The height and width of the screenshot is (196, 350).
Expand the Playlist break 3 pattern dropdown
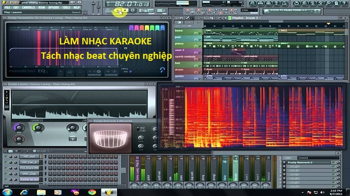click(260, 18)
